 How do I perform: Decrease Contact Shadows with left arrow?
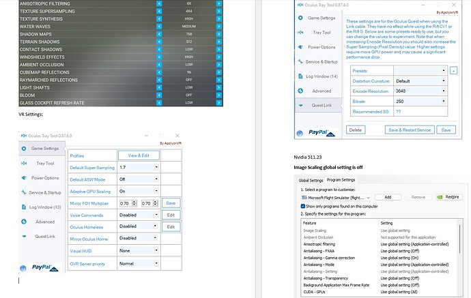point(159,49)
